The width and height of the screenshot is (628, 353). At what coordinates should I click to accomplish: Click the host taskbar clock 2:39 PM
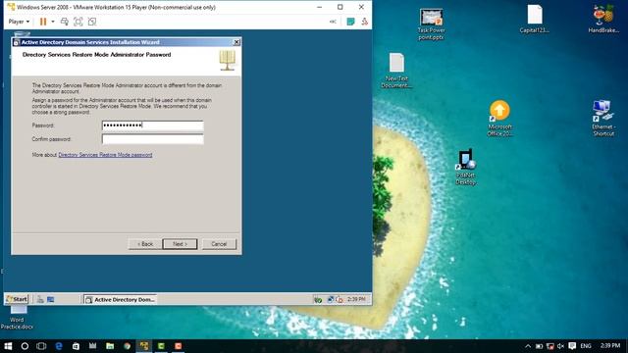click(610, 345)
